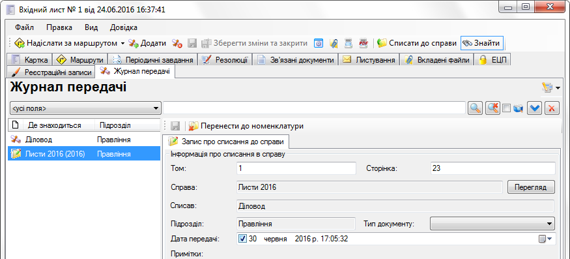The height and width of the screenshot is (259, 570).
Task: Click the document icon column header
Action: pyautogui.click(x=15, y=125)
